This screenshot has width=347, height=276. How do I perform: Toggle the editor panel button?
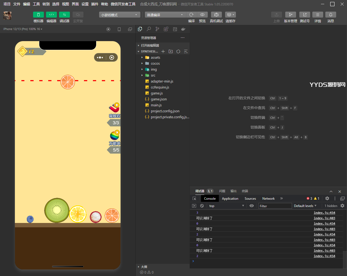[51, 15]
